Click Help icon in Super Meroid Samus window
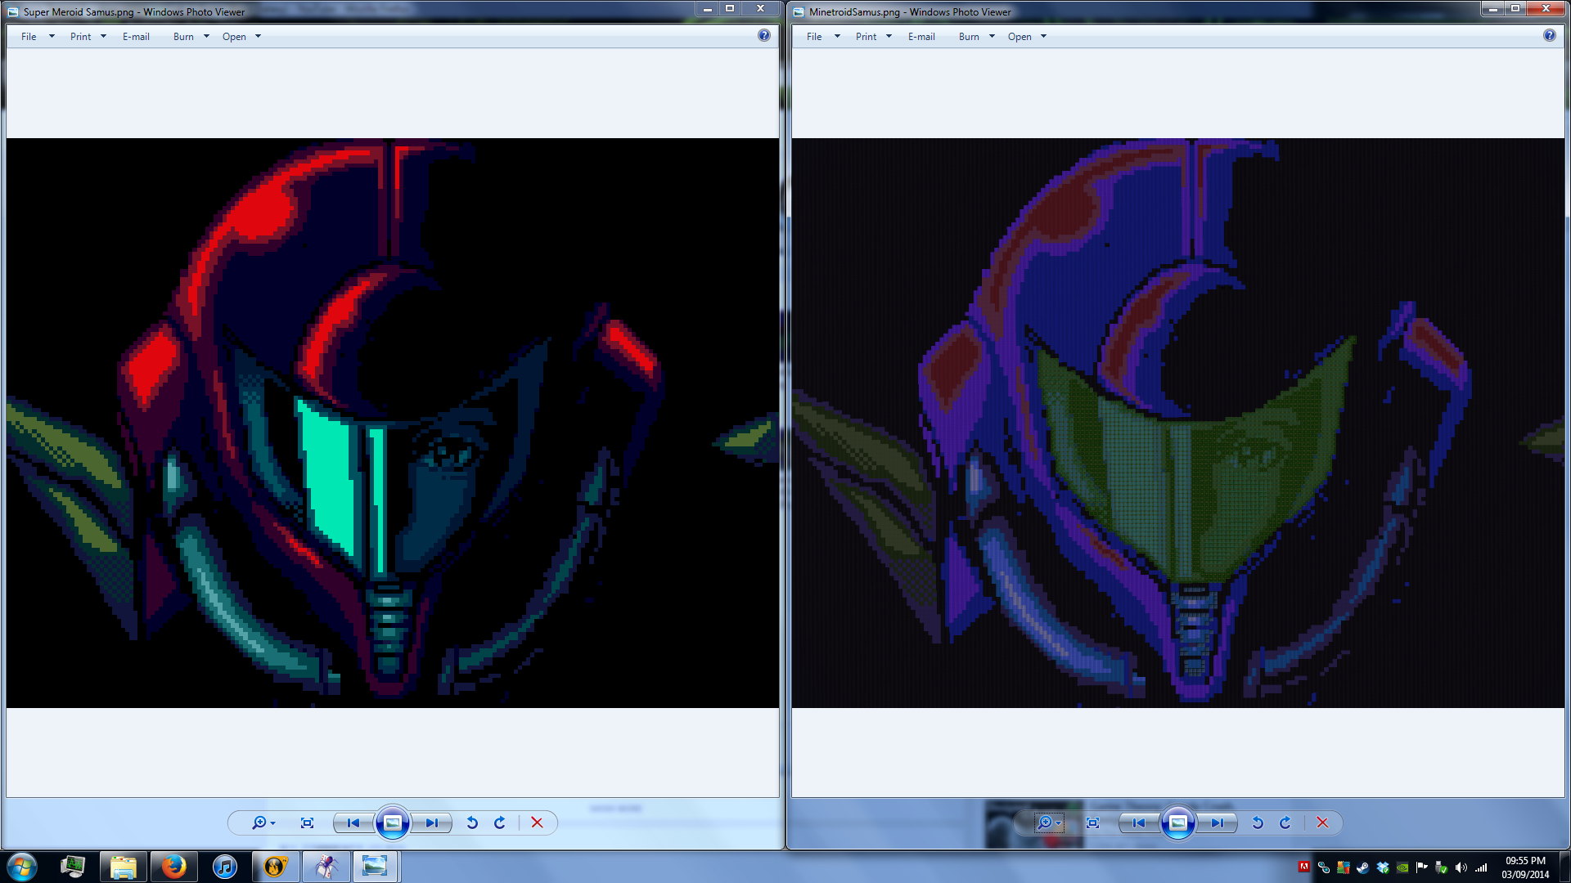 763,35
